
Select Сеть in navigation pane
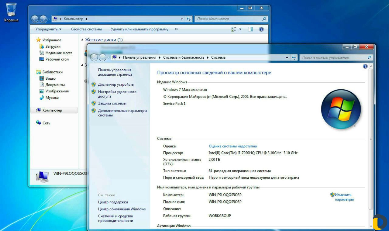[46, 123]
